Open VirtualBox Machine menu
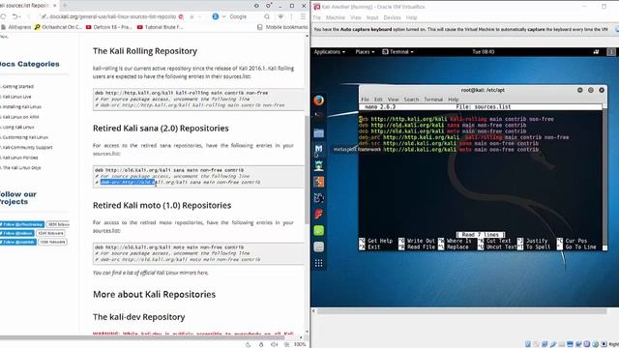 336,17
